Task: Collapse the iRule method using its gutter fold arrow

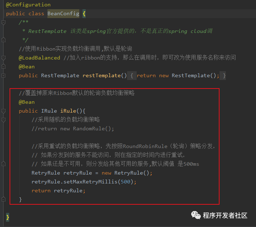Action: [4, 111]
